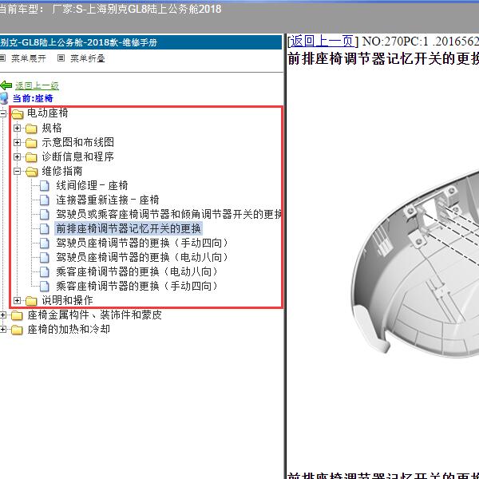
Task: Click the 前排座椅调节器记忆开关 page heading
Action: [x=383, y=58]
